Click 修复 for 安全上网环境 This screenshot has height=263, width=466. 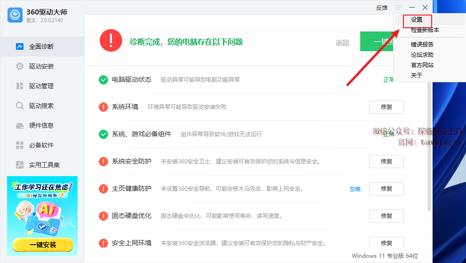tap(387, 242)
